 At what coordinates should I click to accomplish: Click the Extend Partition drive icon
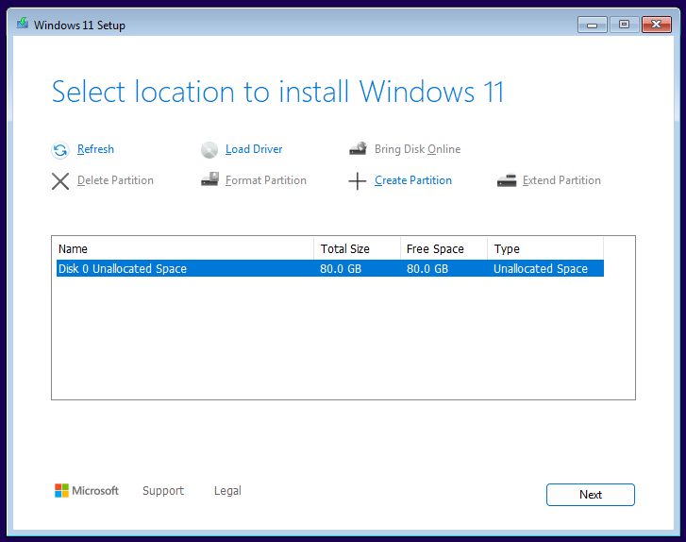(507, 180)
